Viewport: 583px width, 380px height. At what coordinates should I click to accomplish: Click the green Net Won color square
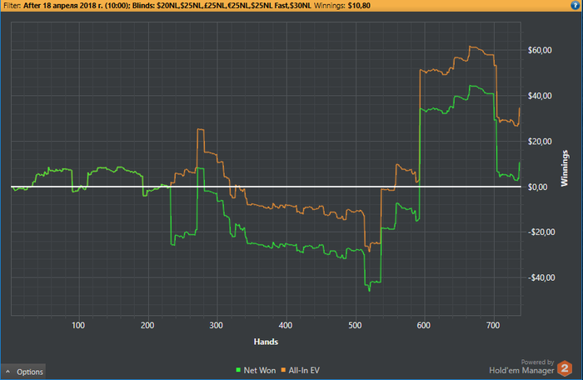[238, 370]
